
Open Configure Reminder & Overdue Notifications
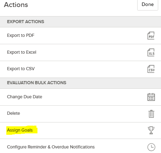click(x=51, y=147)
